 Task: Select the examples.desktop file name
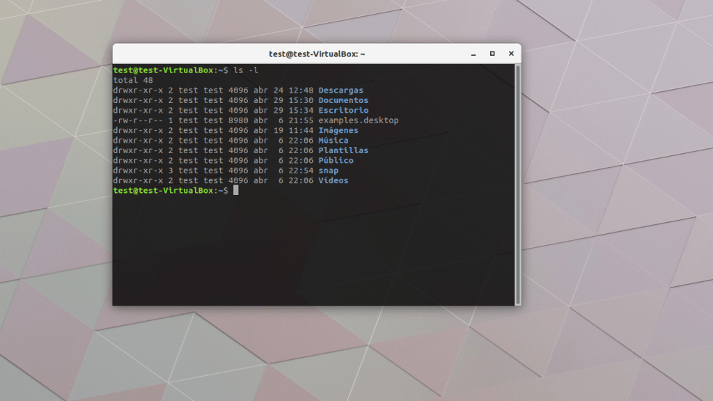click(x=357, y=120)
